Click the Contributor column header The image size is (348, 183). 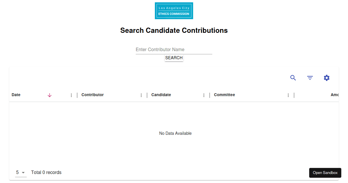pos(93,95)
